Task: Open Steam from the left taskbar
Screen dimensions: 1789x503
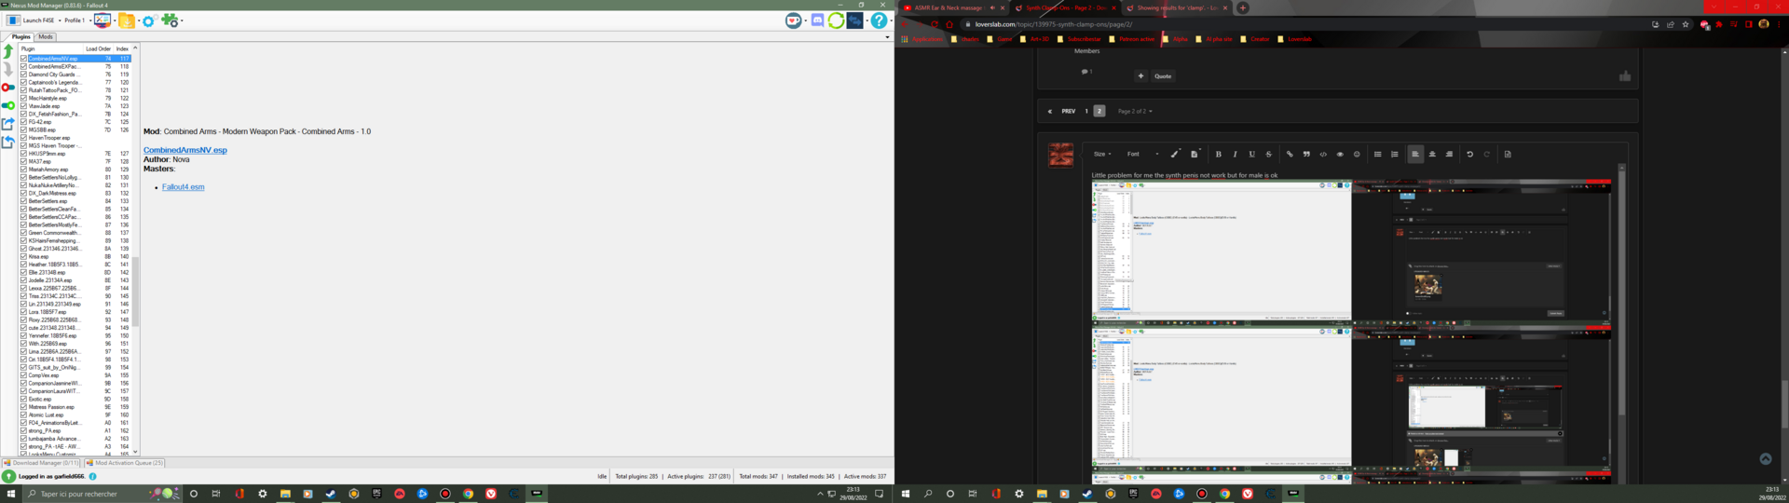Action: pyautogui.click(x=331, y=494)
